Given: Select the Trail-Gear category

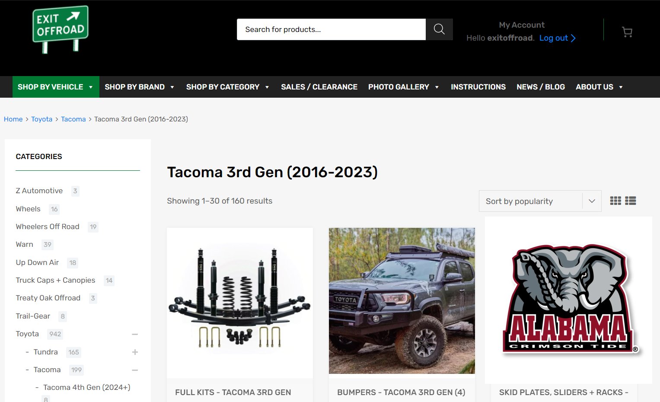Looking at the screenshot, I should click(33, 316).
